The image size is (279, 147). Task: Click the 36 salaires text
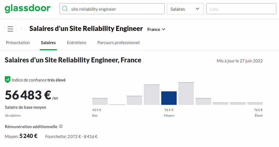click(13, 116)
